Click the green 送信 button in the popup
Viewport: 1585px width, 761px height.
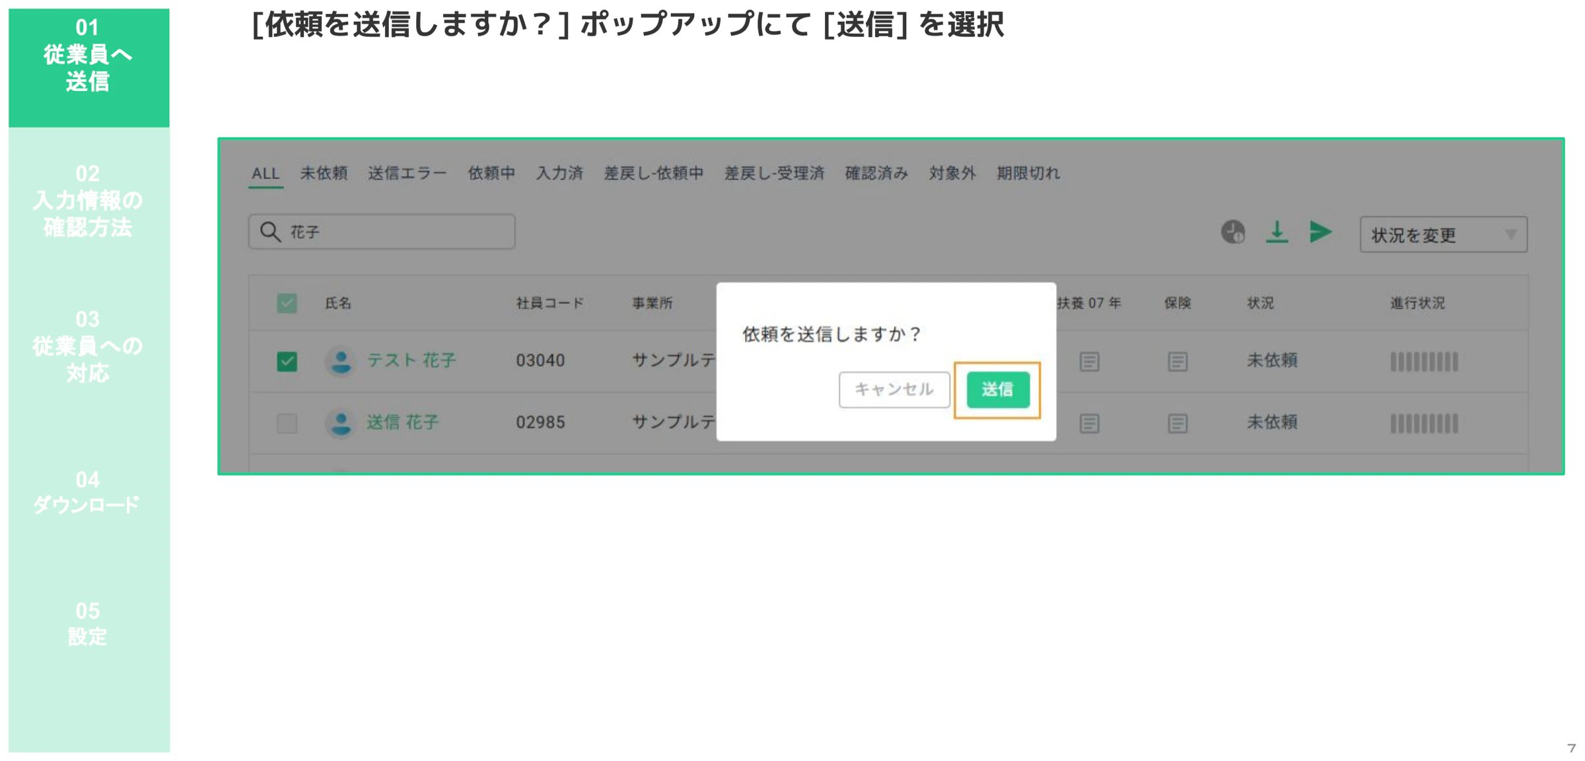(x=997, y=390)
